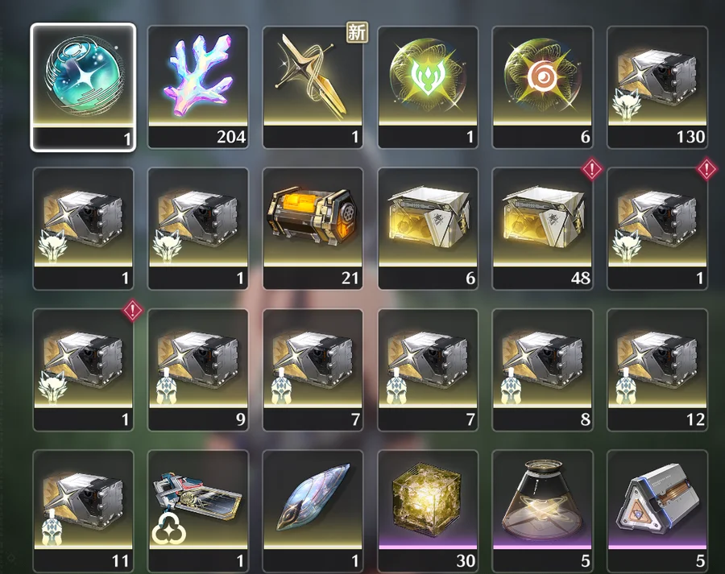Image resolution: width=725 pixels, height=574 pixels.
Task: Select the helmet crate with quantity 9
Action: point(198,370)
